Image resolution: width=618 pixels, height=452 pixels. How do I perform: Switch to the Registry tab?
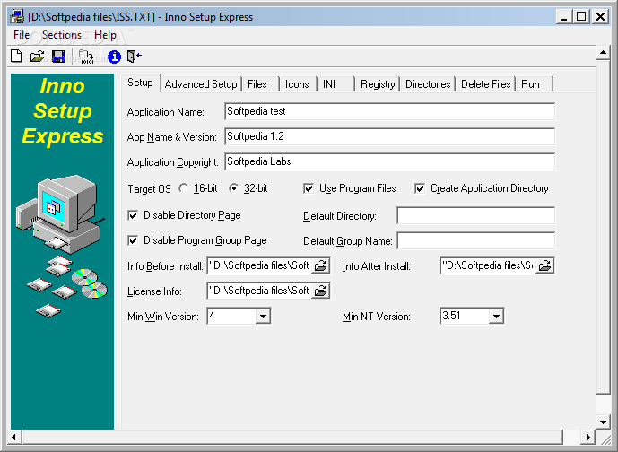[x=378, y=84]
